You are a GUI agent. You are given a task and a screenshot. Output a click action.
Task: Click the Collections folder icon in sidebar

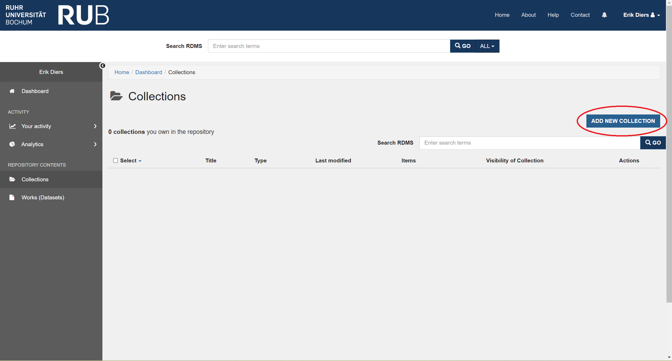(12, 179)
